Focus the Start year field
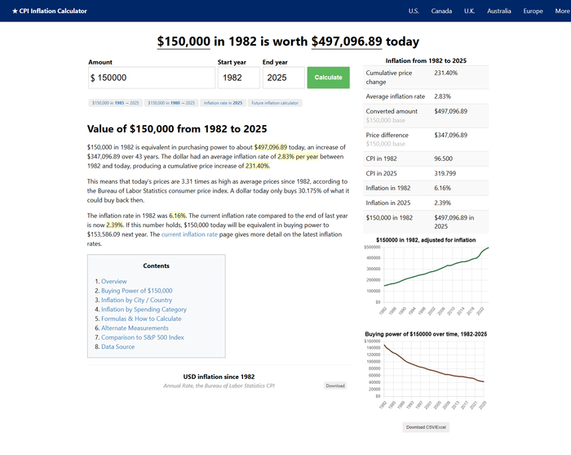The image size is (571, 455). pyautogui.click(x=237, y=78)
